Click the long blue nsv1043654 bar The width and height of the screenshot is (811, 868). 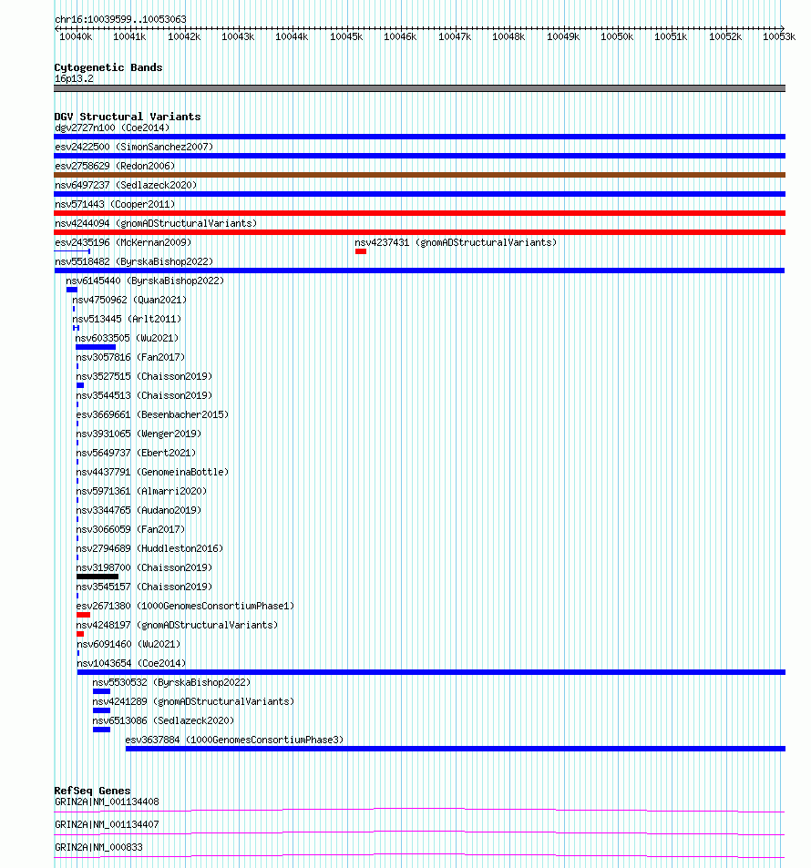click(x=431, y=672)
